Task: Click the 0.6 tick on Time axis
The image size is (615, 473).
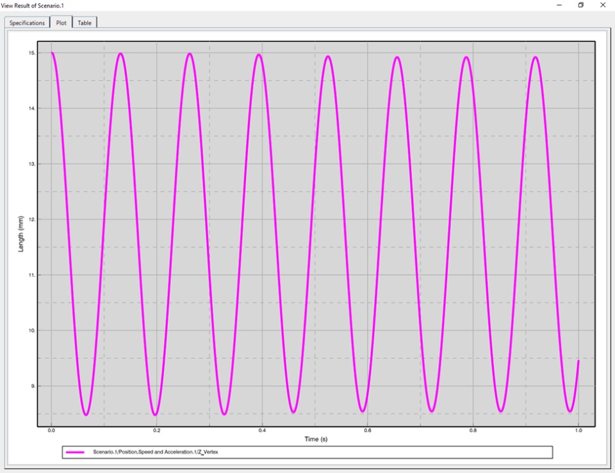Action: click(x=368, y=431)
